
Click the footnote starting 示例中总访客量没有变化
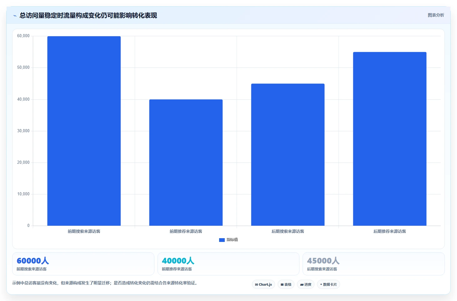[105, 283]
